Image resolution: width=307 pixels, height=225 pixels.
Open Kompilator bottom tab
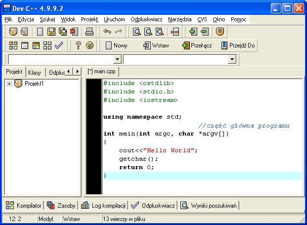pos(24,205)
